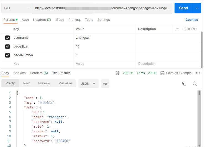The width and height of the screenshot is (205, 147).
Task: Open the Cookies link
Action: [191, 20]
